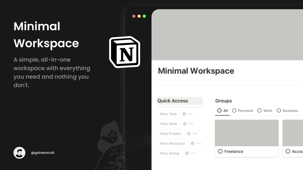Open the Freelance group card
The image size is (303, 170).
pyautogui.click(x=247, y=138)
